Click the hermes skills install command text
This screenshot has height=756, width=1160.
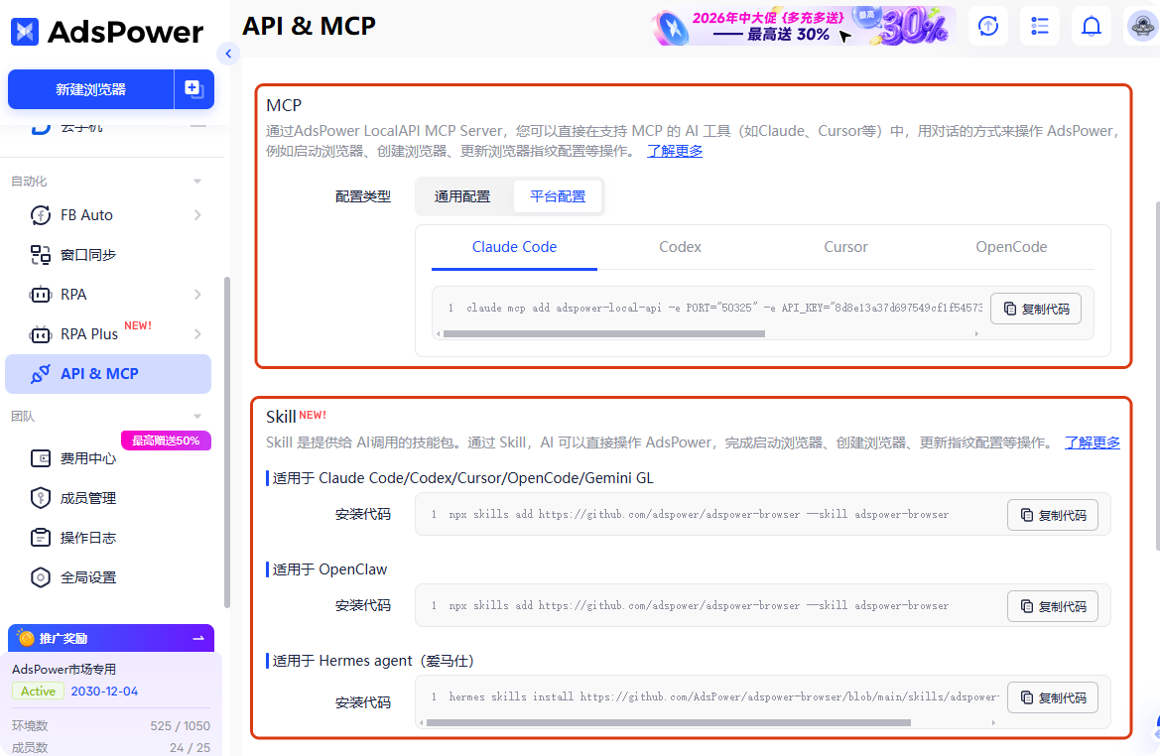724,696
